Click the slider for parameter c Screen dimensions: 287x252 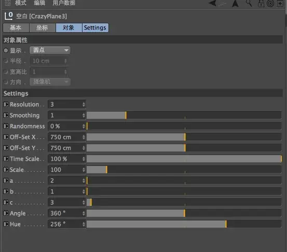click(184, 202)
